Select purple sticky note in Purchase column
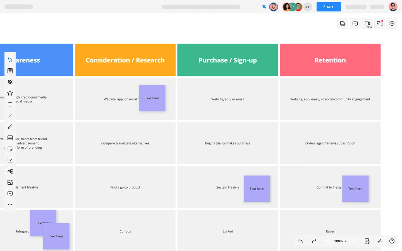Viewport: 402px width, 251px height. 257,189
